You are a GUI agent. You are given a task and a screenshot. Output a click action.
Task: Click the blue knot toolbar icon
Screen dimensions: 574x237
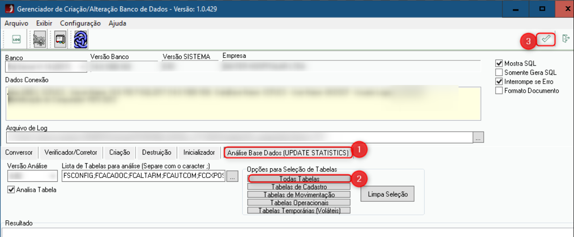click(x=81, y=40)
